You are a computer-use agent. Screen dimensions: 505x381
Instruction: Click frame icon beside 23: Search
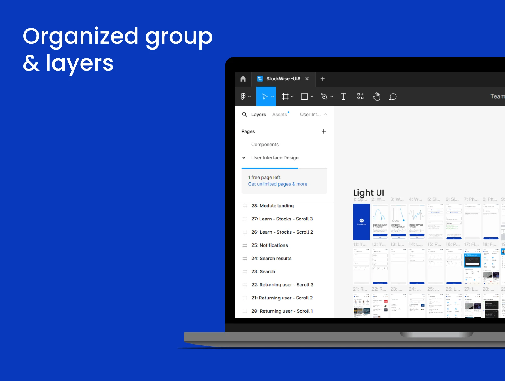(245, 272)
